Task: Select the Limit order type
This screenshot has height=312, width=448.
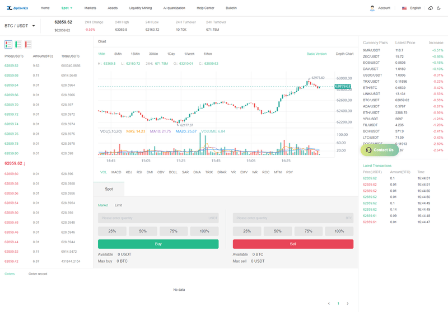Action: pyautogui.click(x=118, y=205)
